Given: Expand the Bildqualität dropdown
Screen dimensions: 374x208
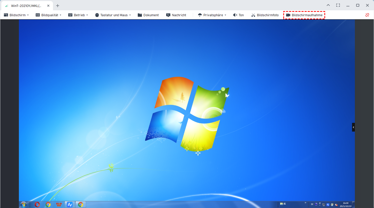Looking at the screenshot, I should [49, 15].
